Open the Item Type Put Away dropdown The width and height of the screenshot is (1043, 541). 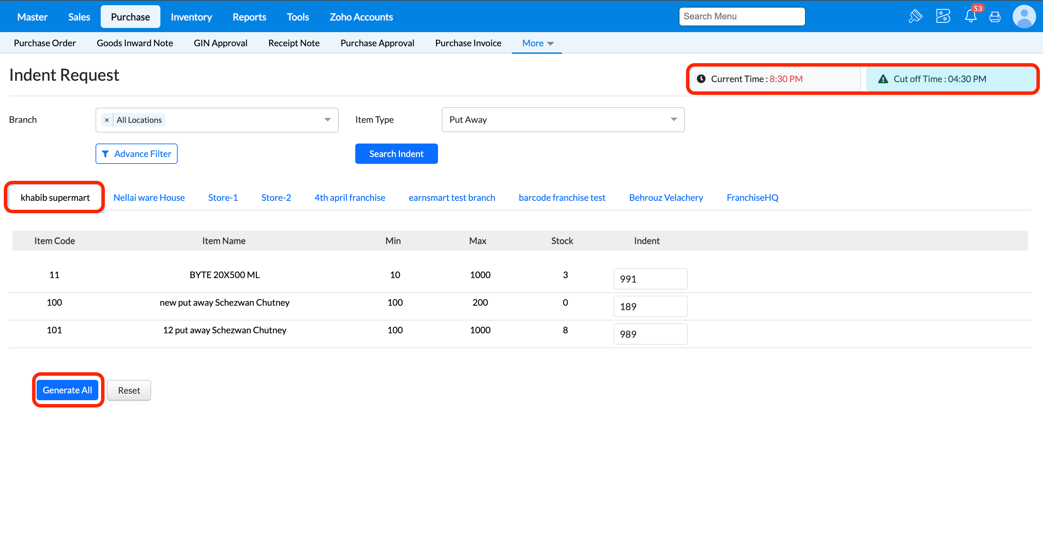coord(563,120)
